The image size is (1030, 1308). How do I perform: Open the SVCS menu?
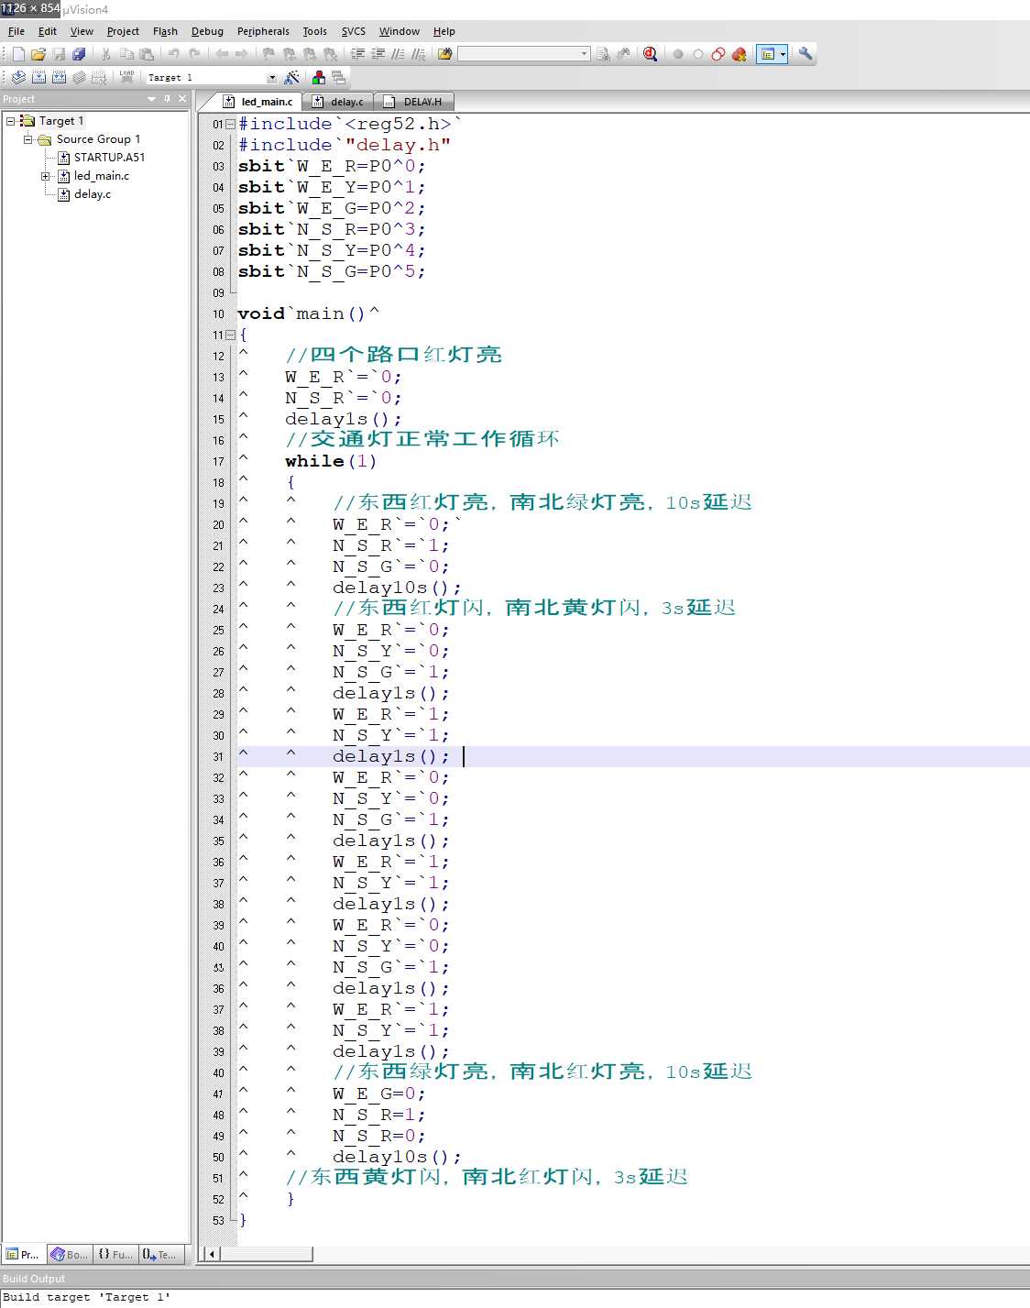coord(354,31)
